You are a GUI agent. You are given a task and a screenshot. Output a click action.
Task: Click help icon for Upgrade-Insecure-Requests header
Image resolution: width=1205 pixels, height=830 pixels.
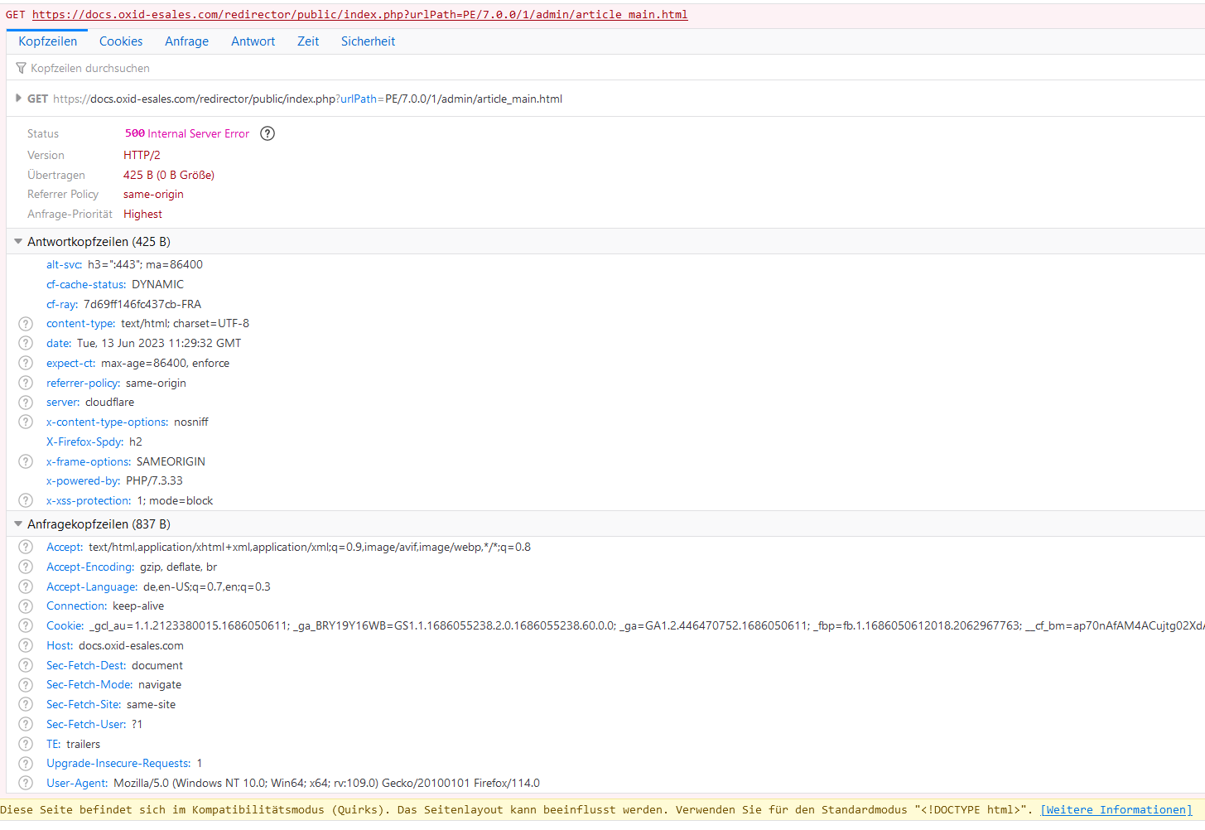[26, 763]
